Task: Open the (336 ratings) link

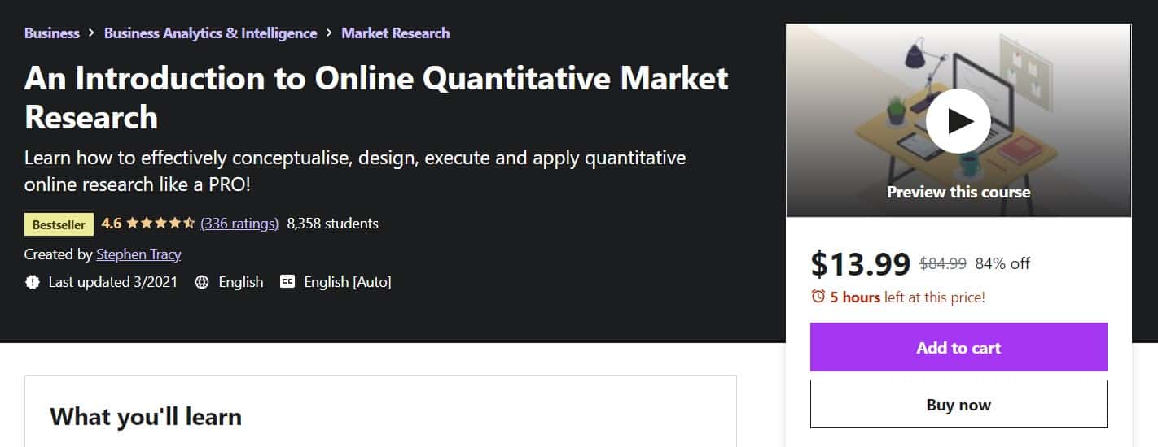Action: click(x=239, y=223)
